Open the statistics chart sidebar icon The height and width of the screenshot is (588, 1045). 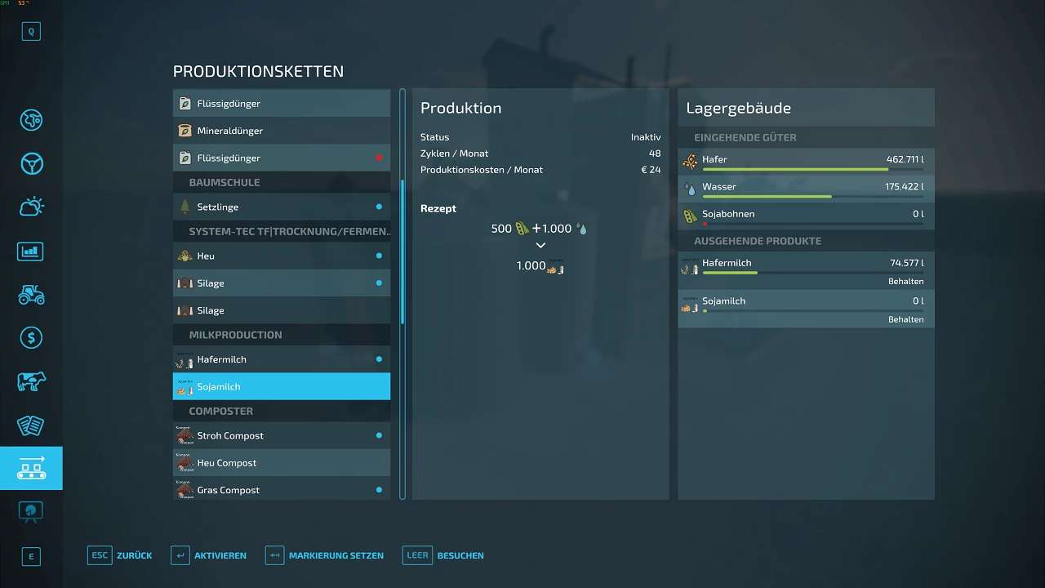31,251
